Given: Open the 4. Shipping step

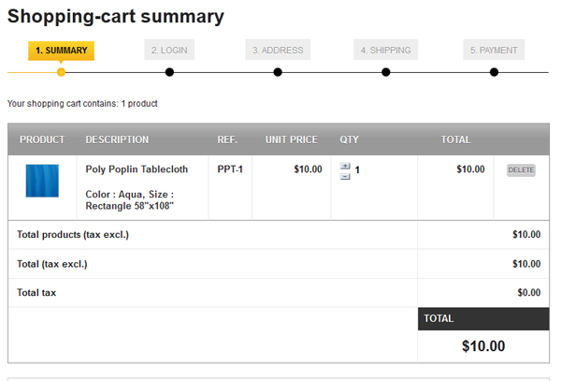Looking at the screenshot, I should tap(386, 51).
